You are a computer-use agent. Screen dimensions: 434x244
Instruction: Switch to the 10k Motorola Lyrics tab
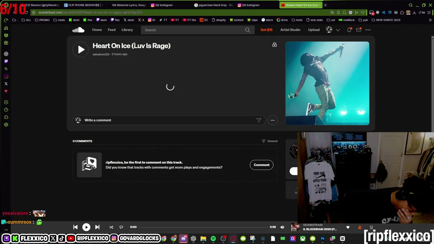click(129, 5)
